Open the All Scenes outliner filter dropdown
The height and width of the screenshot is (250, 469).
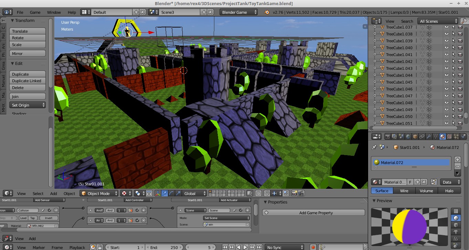tap(438, 21)
